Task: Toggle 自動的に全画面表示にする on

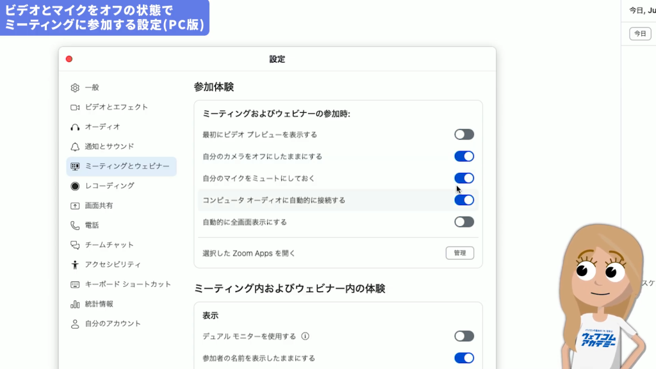Action: point(464,222)
